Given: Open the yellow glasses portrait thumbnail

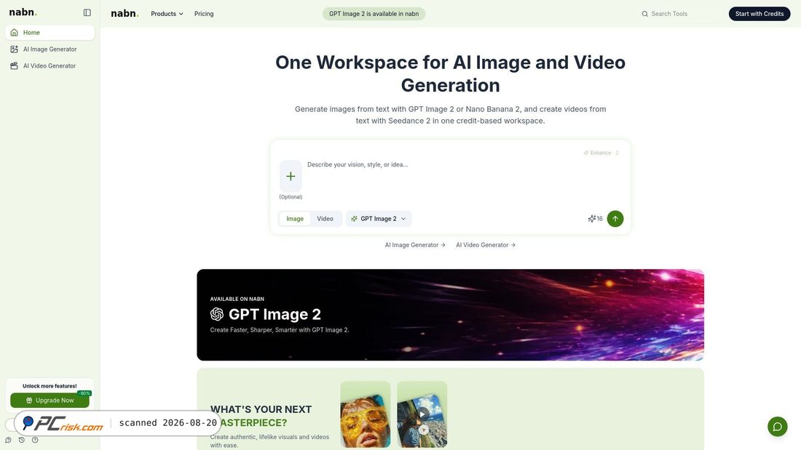Looking at the screenshot, I should [x=366, y=414].
